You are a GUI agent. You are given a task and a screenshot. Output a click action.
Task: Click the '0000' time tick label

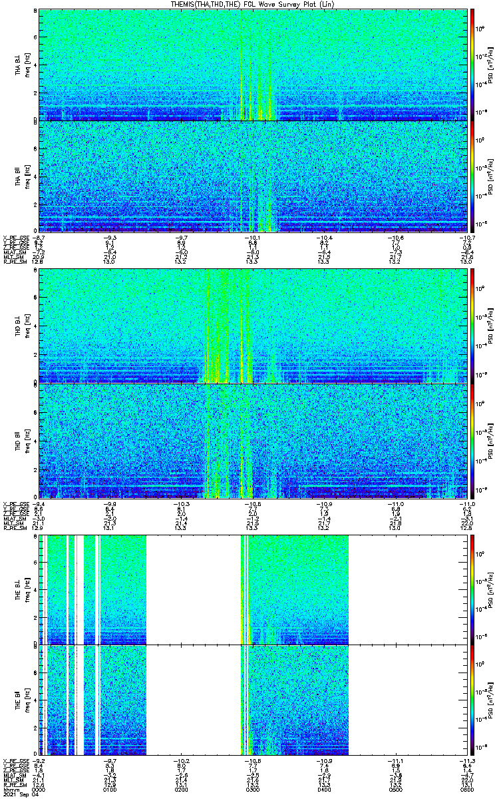pyautogui.click(x=40, y=789)
